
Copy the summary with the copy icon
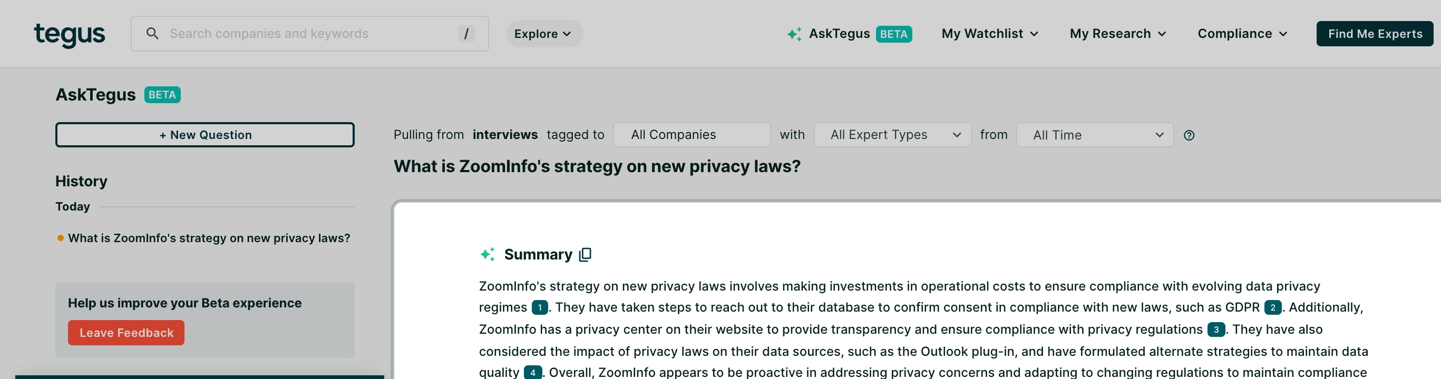pyautogui.click(x=585, y=255)
